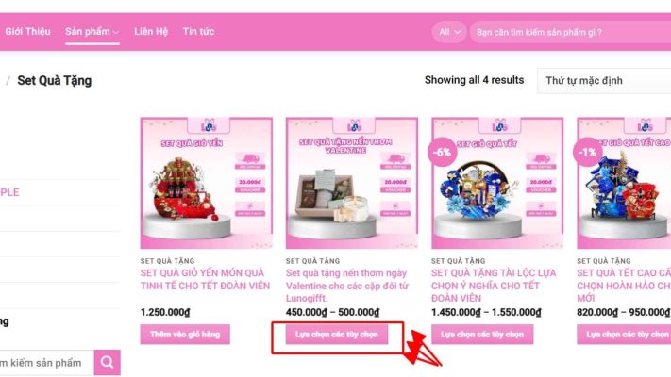Open the Liên Hệ menu item
Image resolution: width=671 pixels, height=377 pixels.
point(151,32)
